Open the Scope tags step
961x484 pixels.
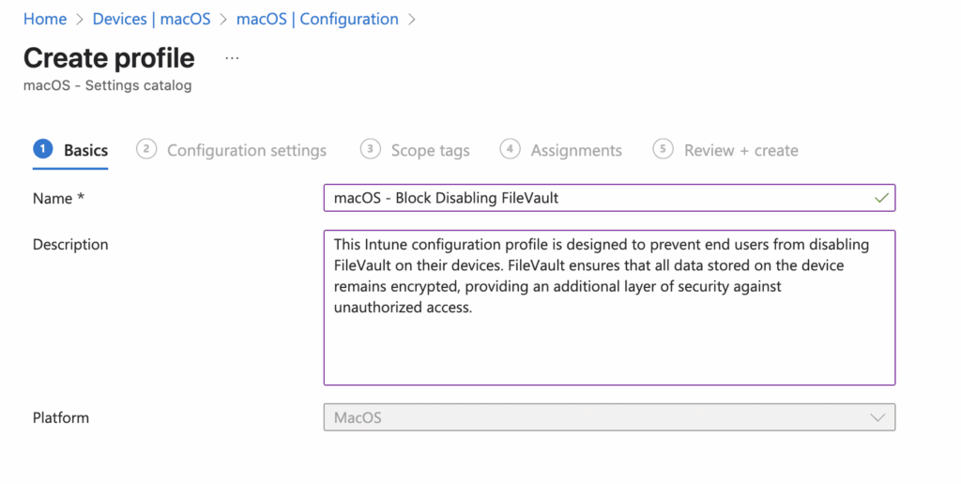430,150
